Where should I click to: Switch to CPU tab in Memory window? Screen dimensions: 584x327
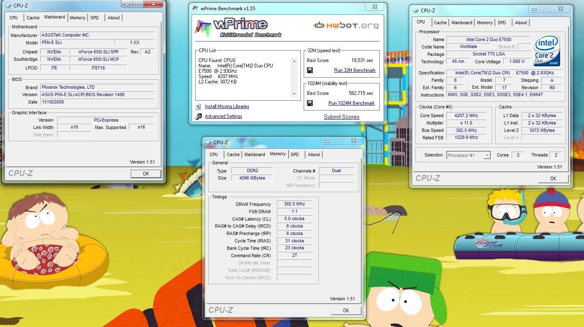[x=214, y=154]
